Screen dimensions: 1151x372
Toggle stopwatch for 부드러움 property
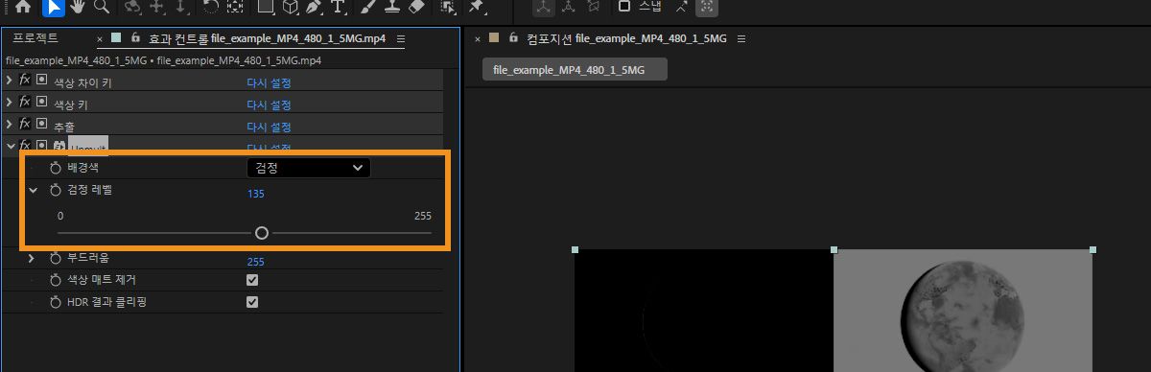pos(56,258)
